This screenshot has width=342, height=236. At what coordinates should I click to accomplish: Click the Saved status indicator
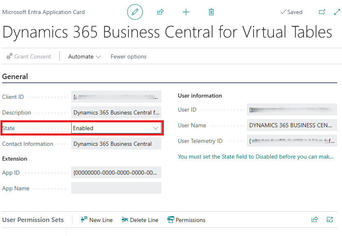pyautogui.click(x=291, y=12)
